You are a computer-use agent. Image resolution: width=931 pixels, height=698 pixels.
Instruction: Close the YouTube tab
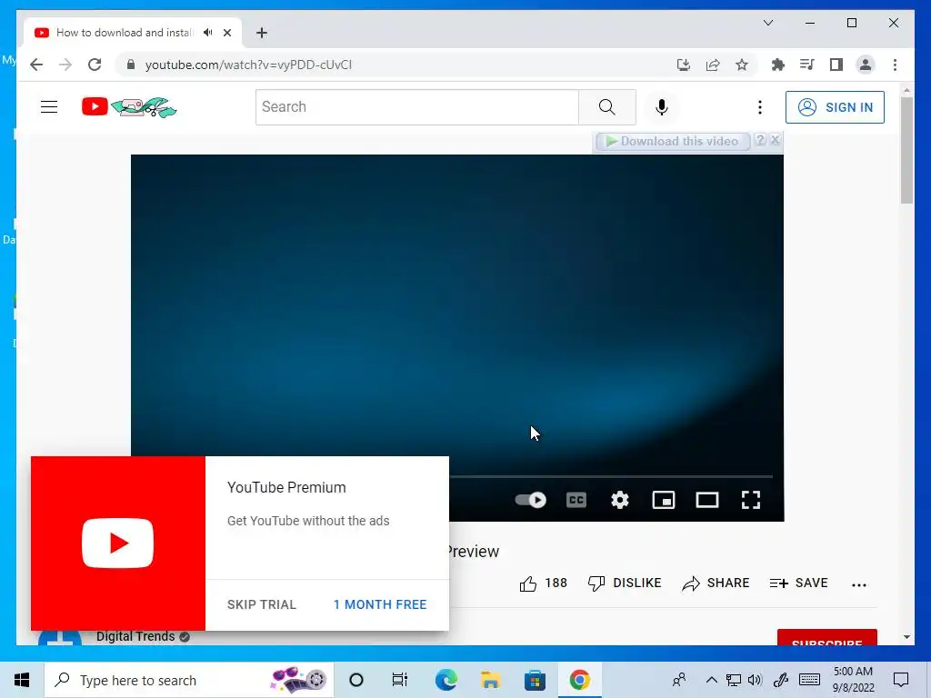[x=227, y=33]
